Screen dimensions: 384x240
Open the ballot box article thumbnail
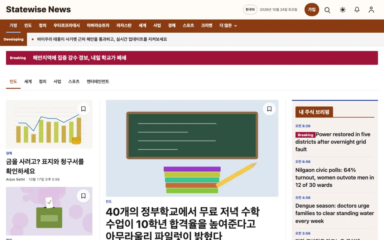(x=49, y=211)
